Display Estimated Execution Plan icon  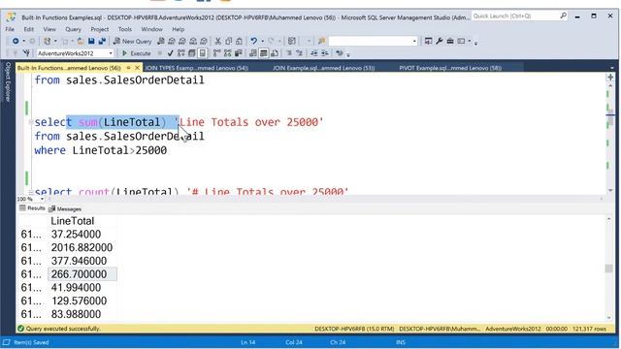181,53
